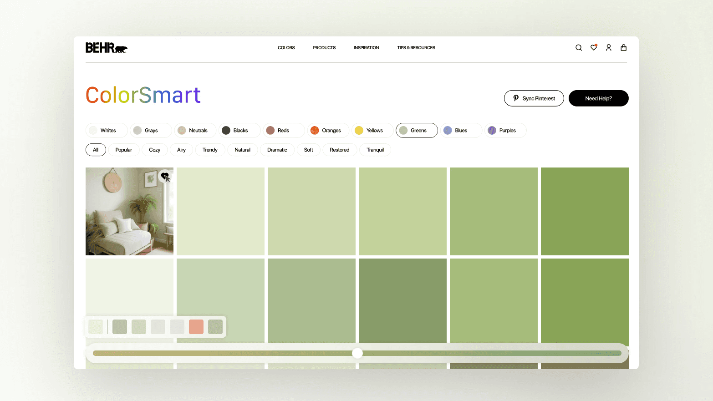Select the Reds color family
This screenshot has height=401, width=713.
[284, 131]
